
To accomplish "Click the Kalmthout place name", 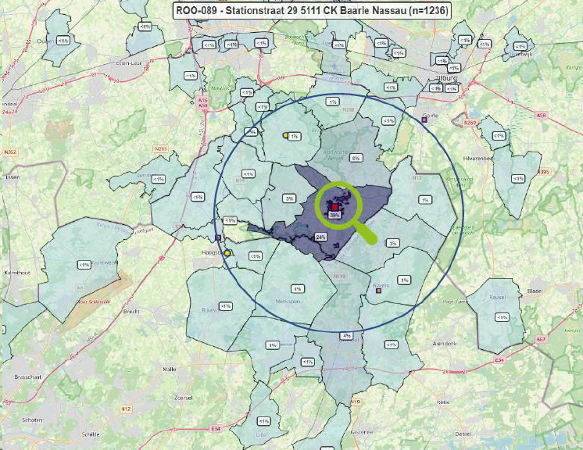I will [16, 273].
